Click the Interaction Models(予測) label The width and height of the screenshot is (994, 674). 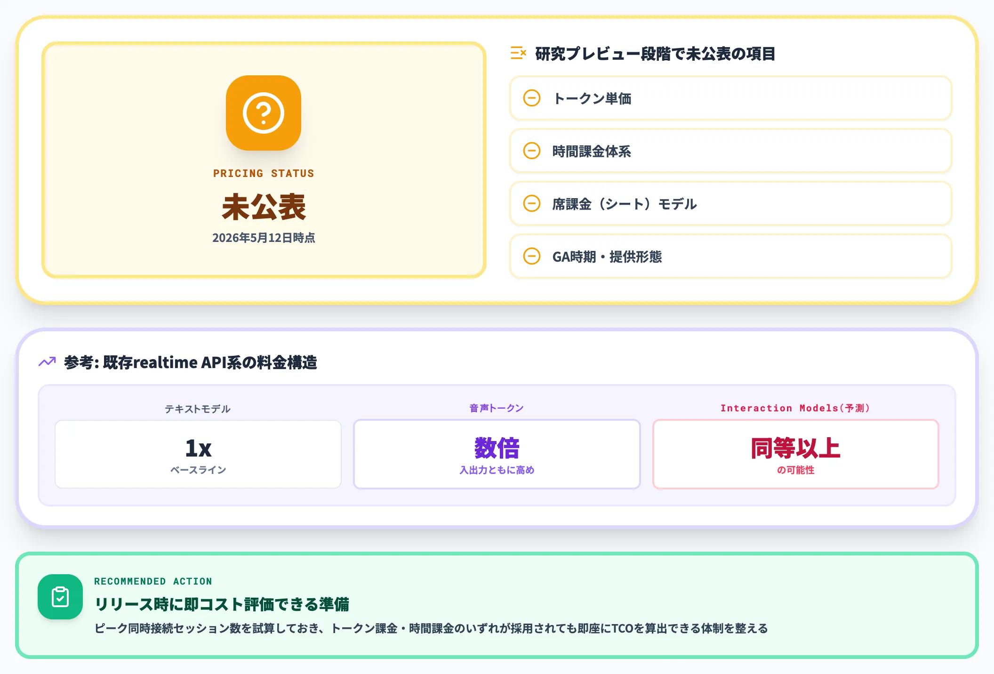tap(795, 408)
